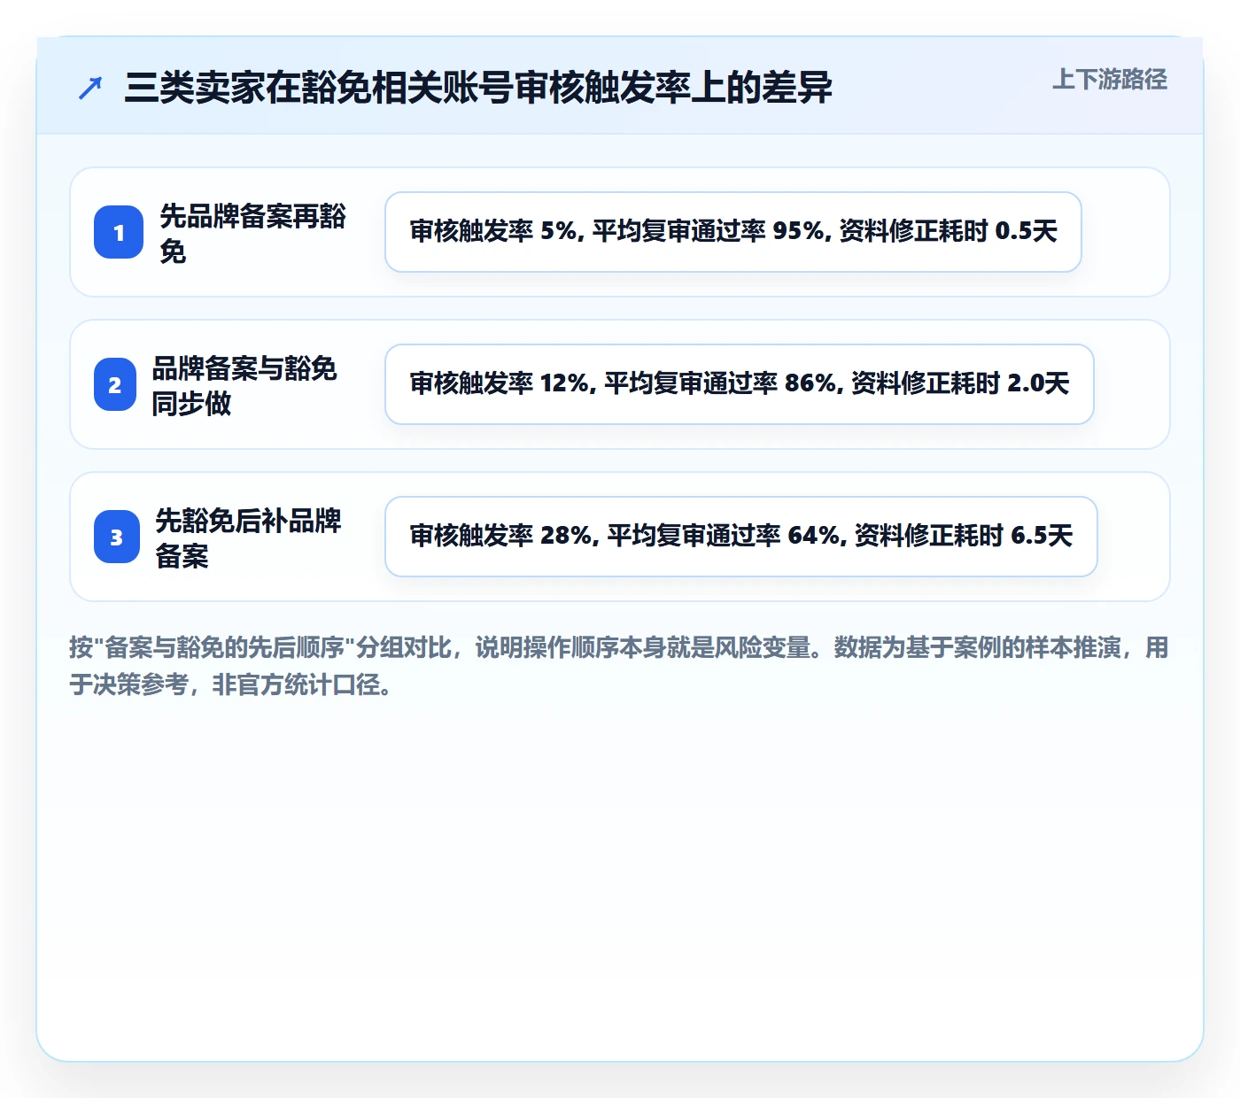Click the arrow icon beside the card title

pos(90,88)
